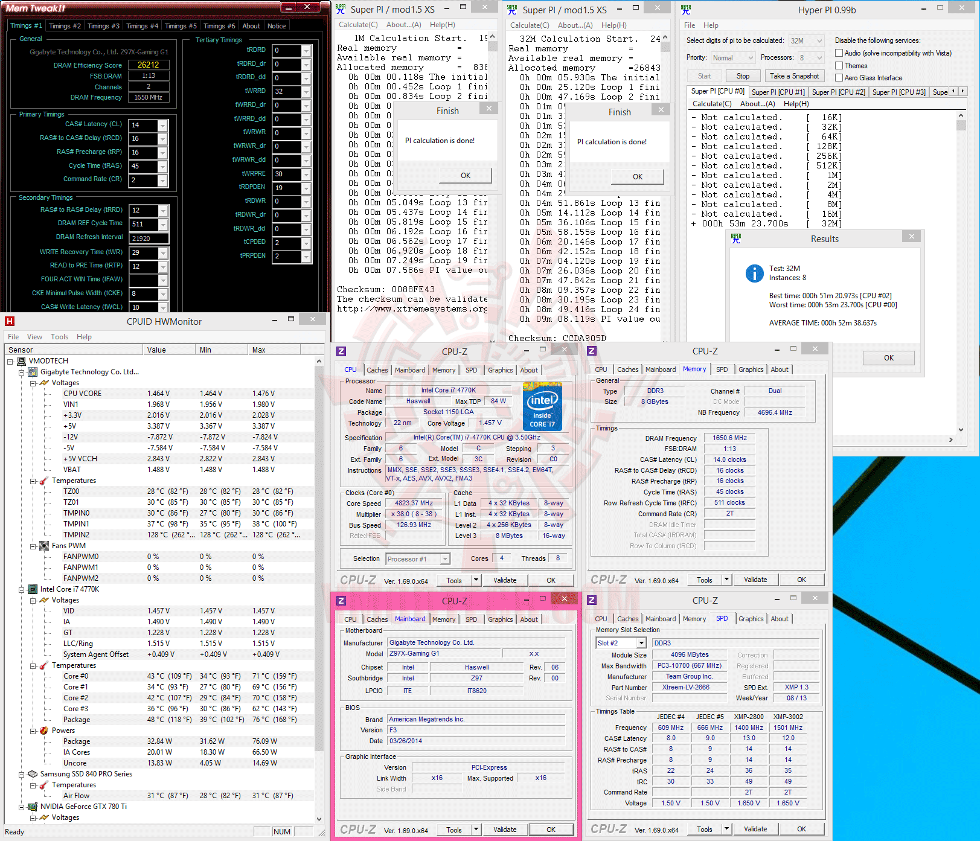Click OK in the 1M Super PI Finish dialog
This screenshot has width=980, height=841.
click(466, 176)
